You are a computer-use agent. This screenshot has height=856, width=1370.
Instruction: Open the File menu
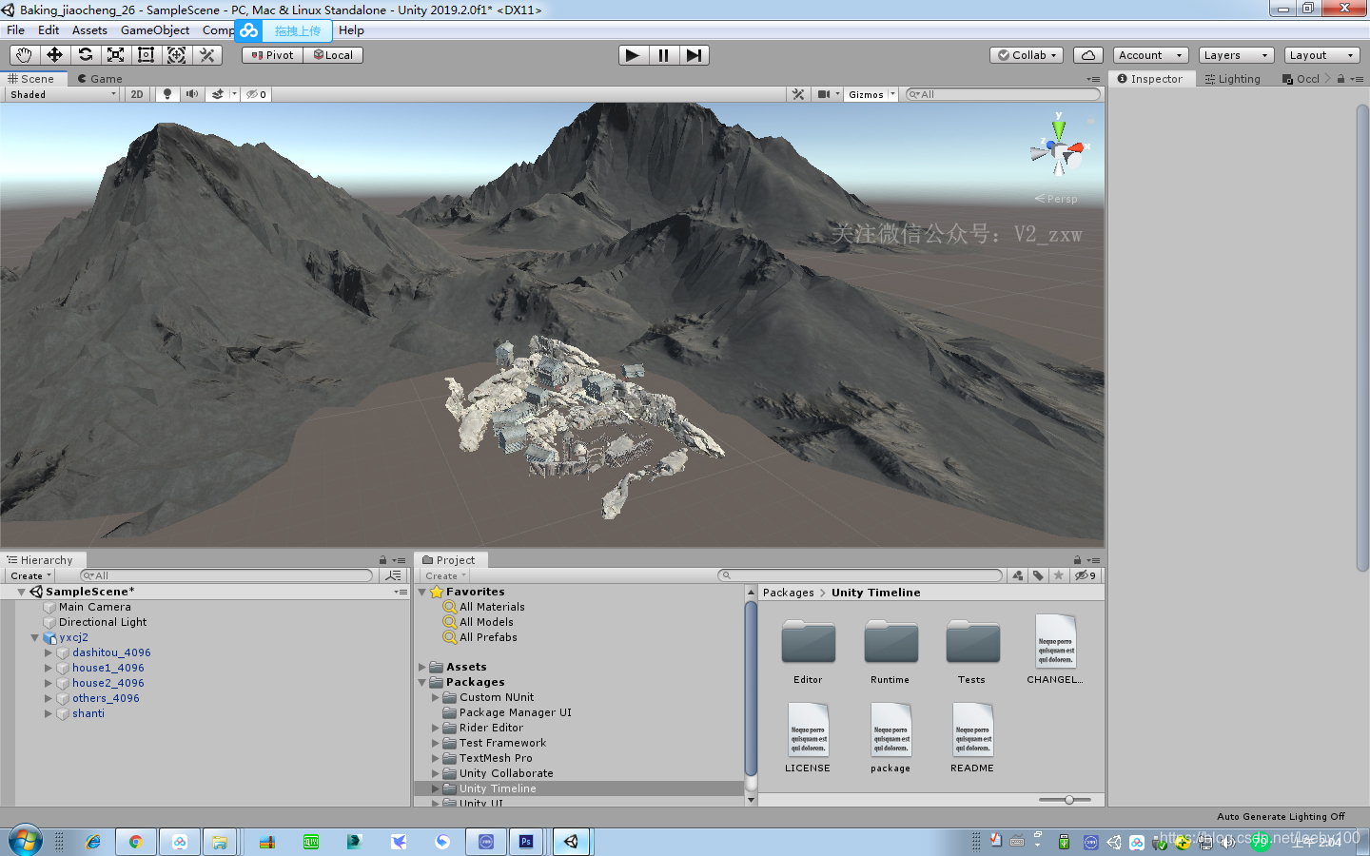16,30
